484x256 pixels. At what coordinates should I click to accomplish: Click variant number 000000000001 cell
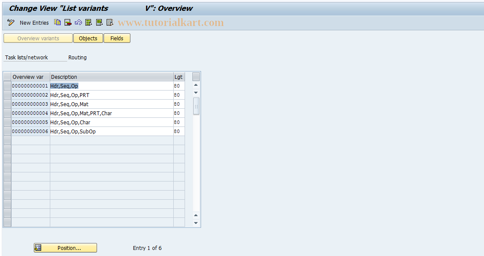click(31, 86)
